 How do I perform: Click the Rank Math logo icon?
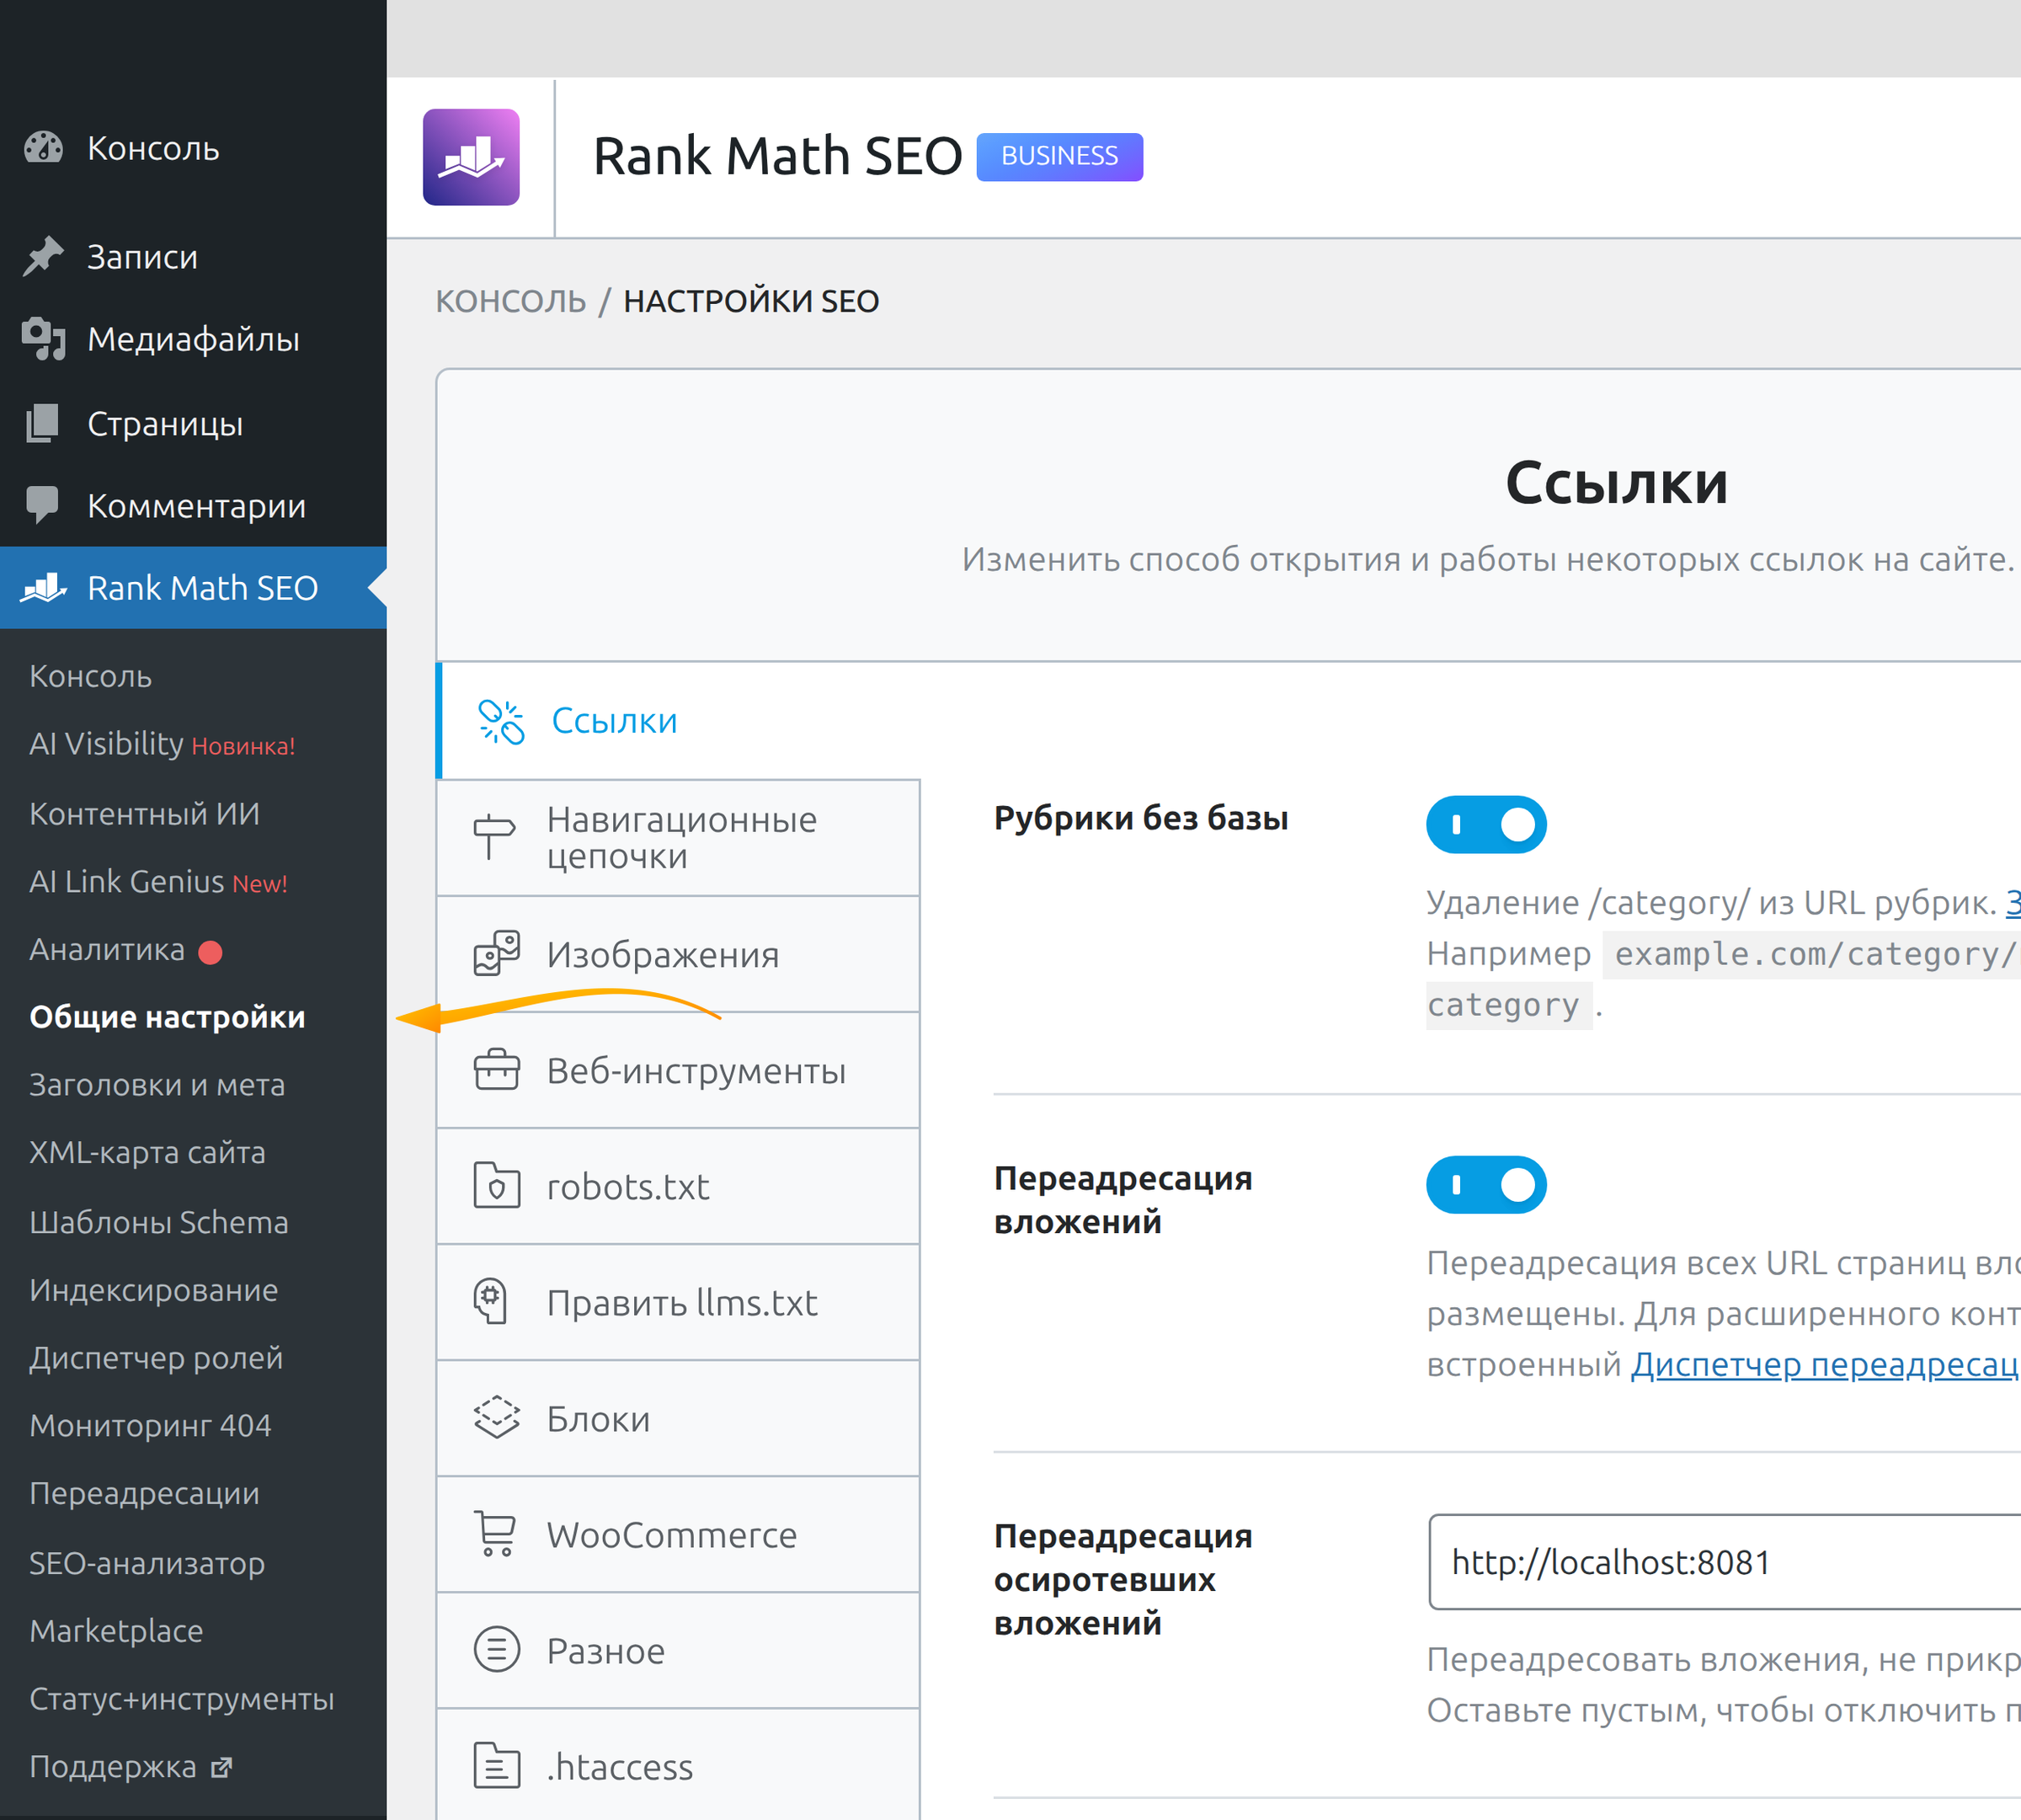[x=471, y=157]
